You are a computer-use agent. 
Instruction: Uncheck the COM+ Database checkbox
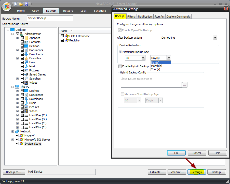coord(62,36)
